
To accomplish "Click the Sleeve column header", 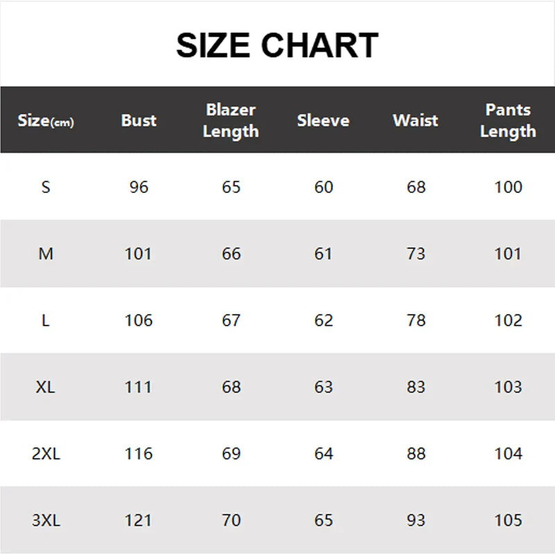I will pos(323,120).
